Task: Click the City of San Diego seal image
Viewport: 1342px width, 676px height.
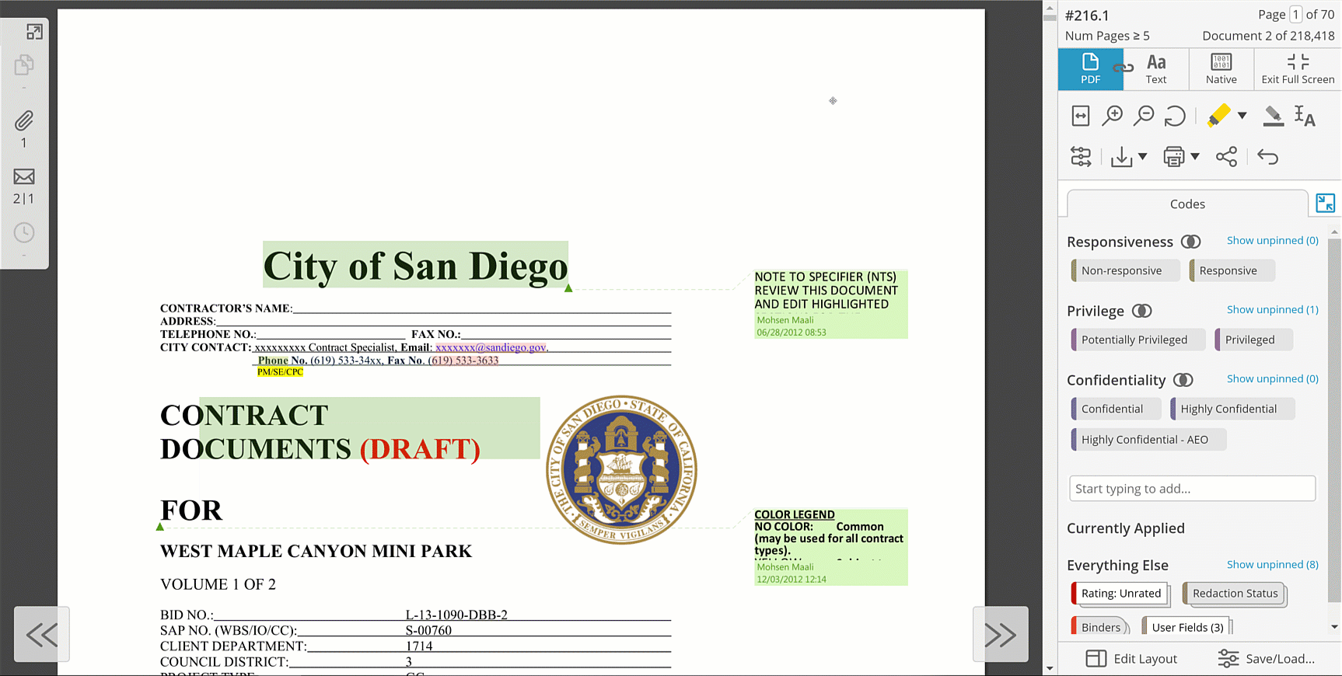Action: point(621,469)
